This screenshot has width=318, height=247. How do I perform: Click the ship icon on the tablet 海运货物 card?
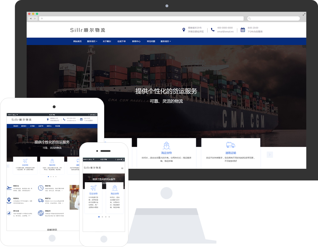click(52, 161)
